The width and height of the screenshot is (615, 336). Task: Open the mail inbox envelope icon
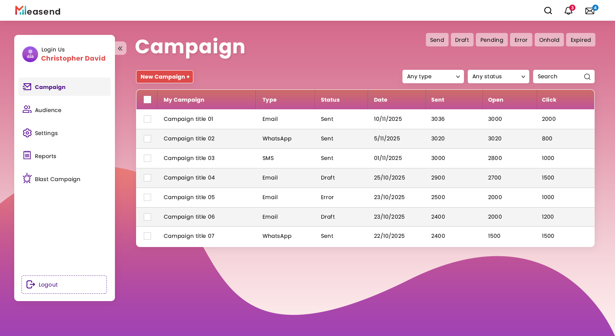tap(590, 11)
